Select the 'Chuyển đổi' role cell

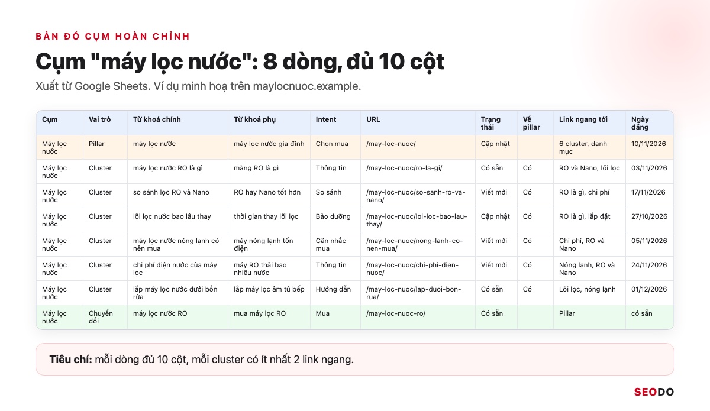click(x=105, y=317)
